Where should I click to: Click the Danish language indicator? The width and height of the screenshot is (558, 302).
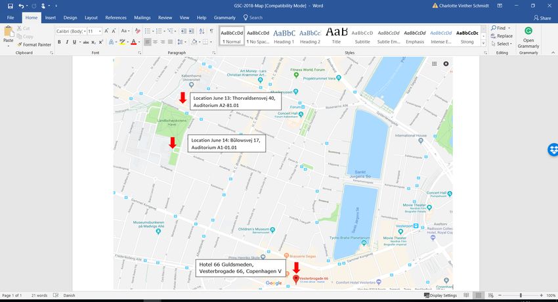coord(69,295)
